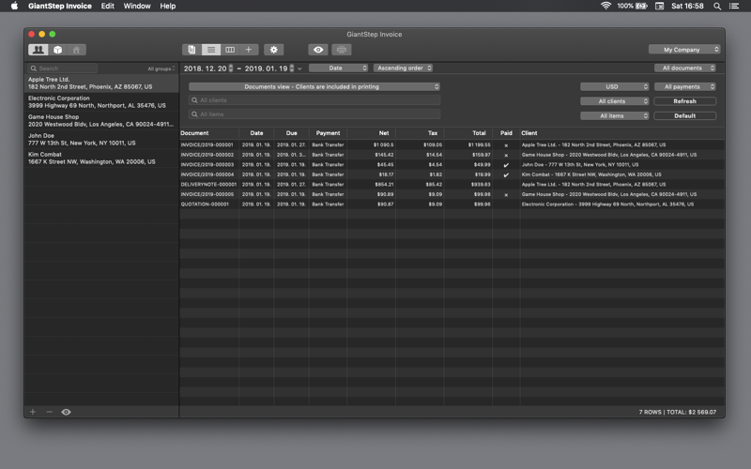This screenshot has height=469, width=751.
Task: Open the All items filter dropdown
Action: 615,115
